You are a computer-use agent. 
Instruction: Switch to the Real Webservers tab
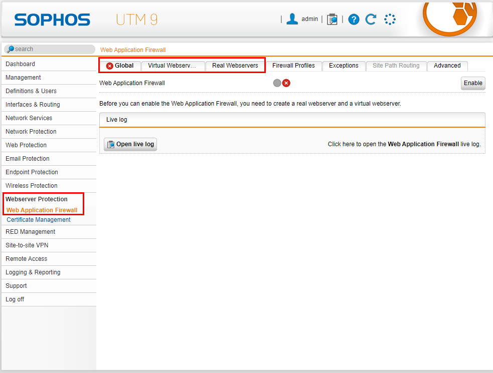(235, 65)
